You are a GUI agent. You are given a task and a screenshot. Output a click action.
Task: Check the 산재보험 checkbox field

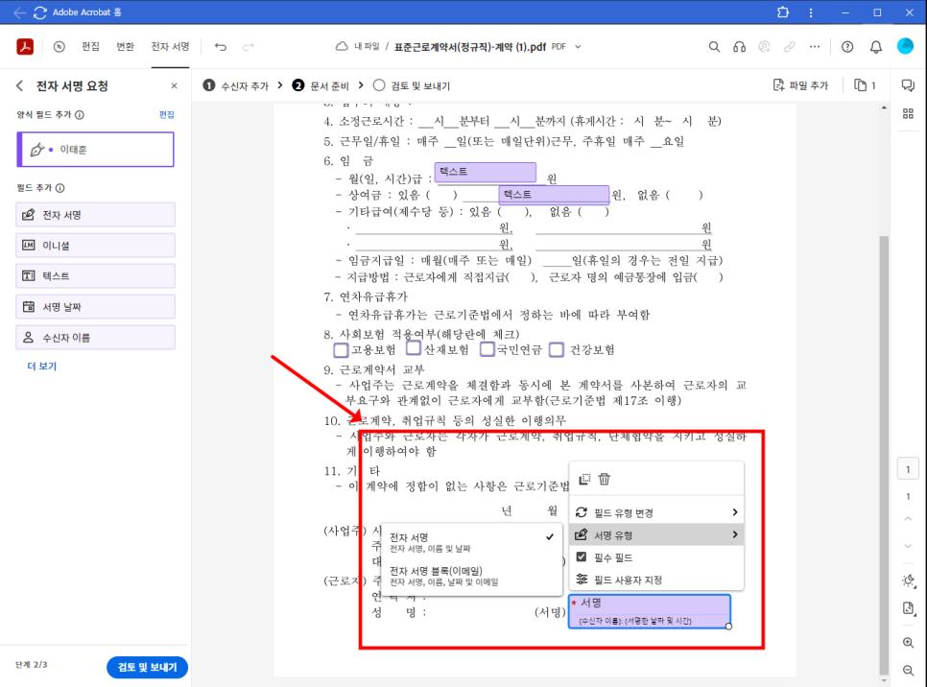pos(414,348)
